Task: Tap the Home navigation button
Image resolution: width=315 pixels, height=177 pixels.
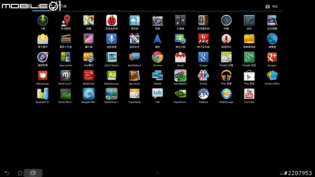Action: coord(20,173)
